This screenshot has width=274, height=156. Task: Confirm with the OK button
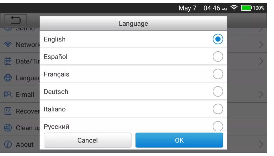tap(179, 140)
